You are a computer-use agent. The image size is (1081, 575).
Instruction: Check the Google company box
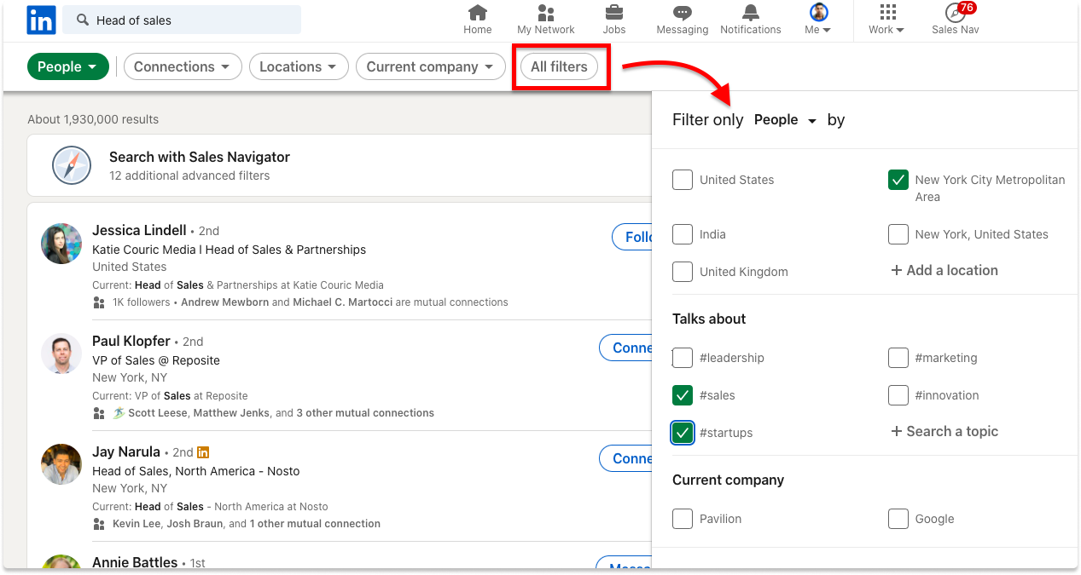click(x=898, y=519)
